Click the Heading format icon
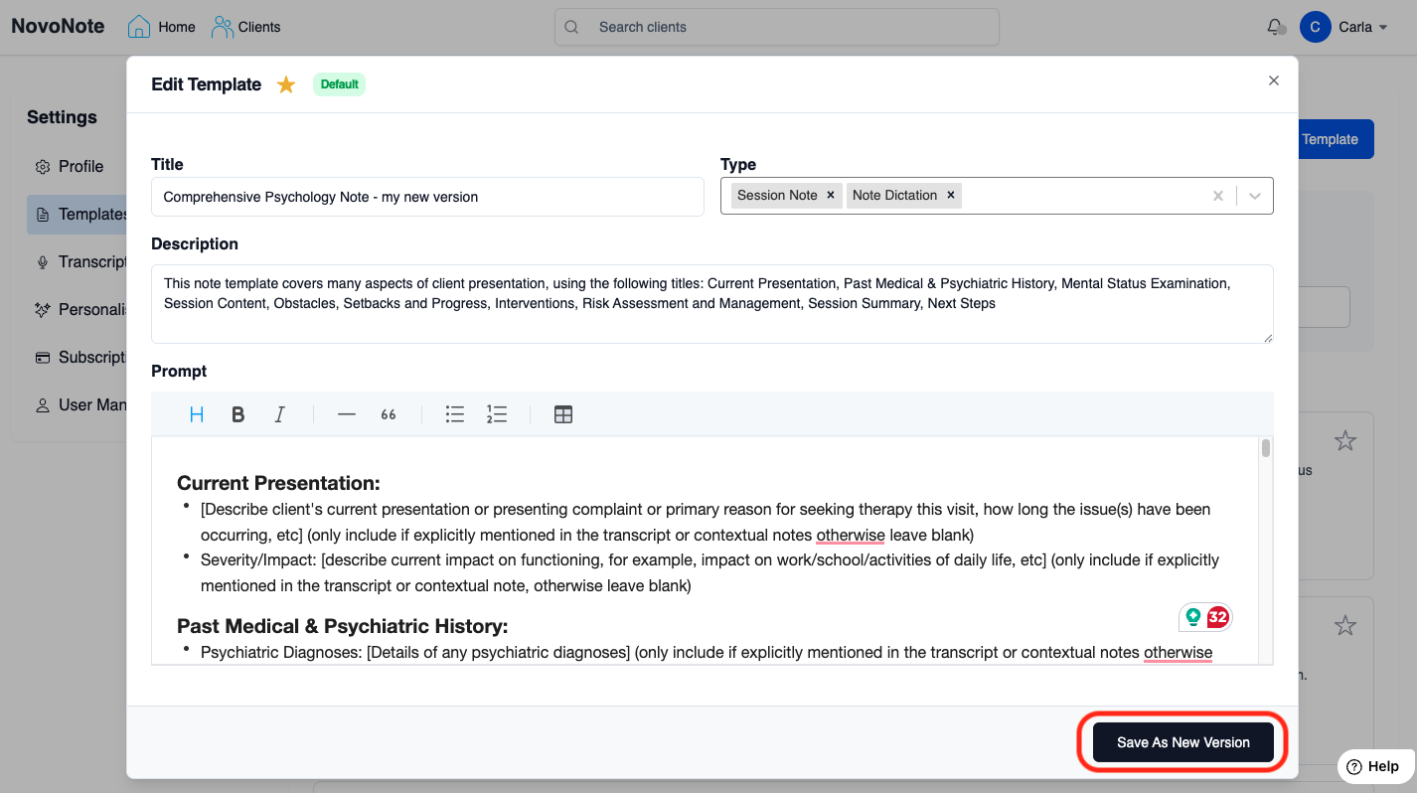The height and width of the screenshot is (793, 1417). 197,414
